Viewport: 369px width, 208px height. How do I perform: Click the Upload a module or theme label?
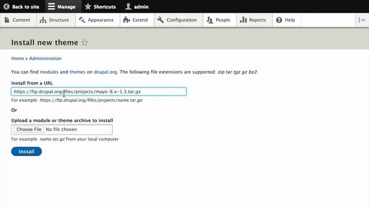(62, 121)
